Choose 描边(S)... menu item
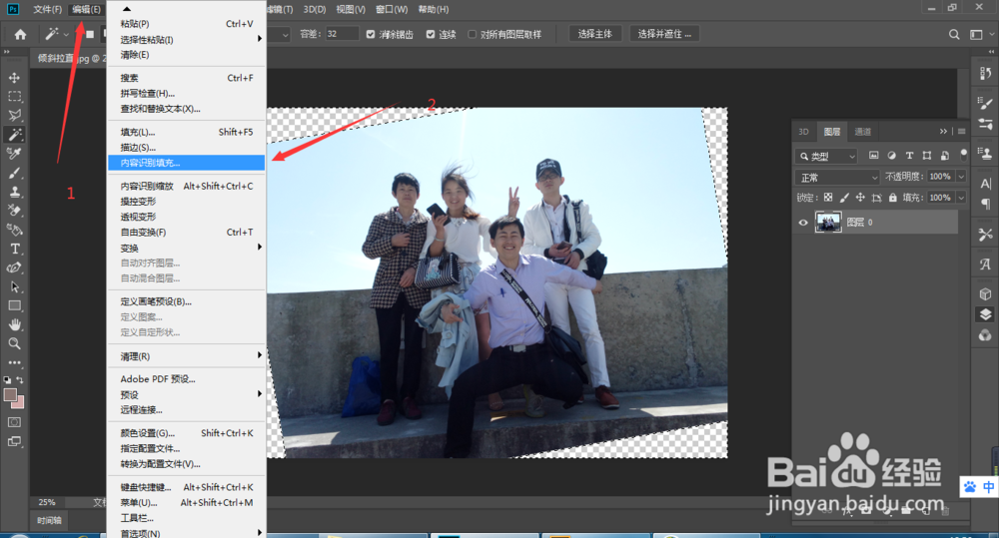 tap(186, 148)
